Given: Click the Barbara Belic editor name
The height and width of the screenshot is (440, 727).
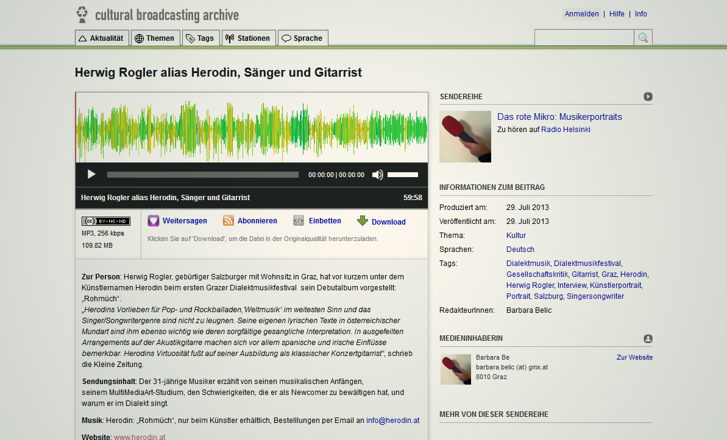Looking at the screenshot, I should 529,310.
